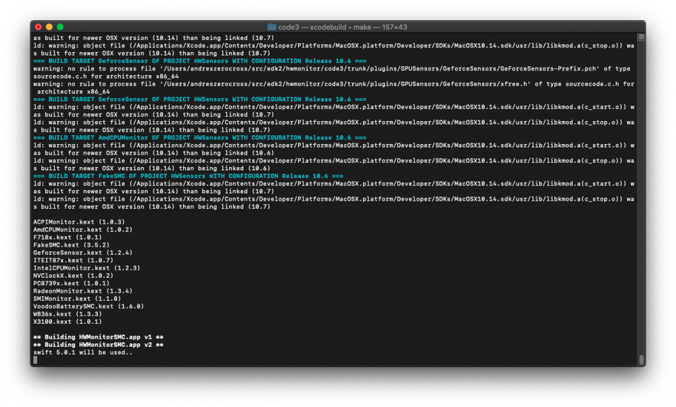Zoom the window with the green button

pyautogui.click(x=60, y=27)
